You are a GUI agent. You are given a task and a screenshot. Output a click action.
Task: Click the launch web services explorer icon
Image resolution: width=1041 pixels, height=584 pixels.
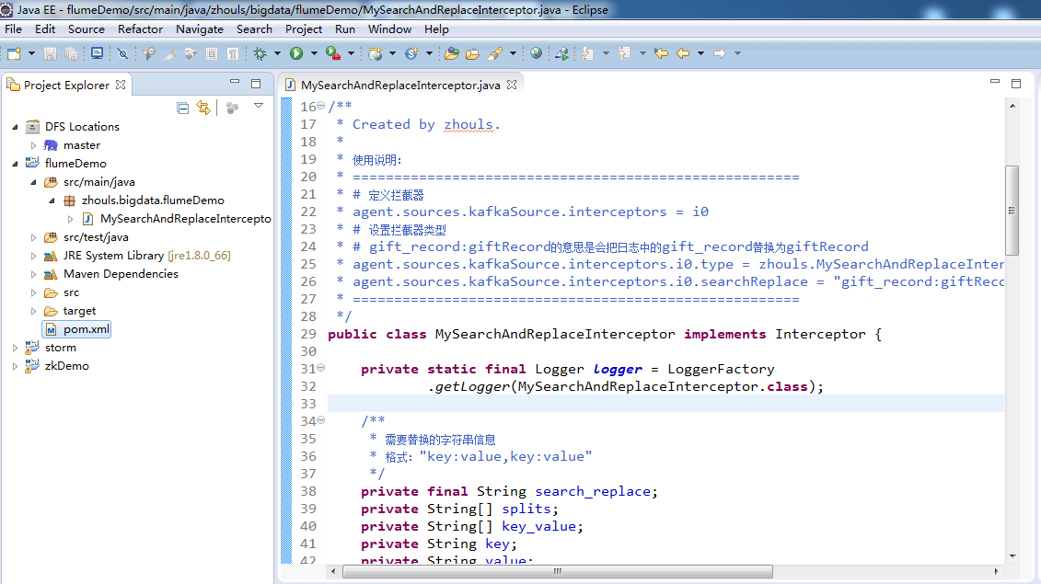561,53
